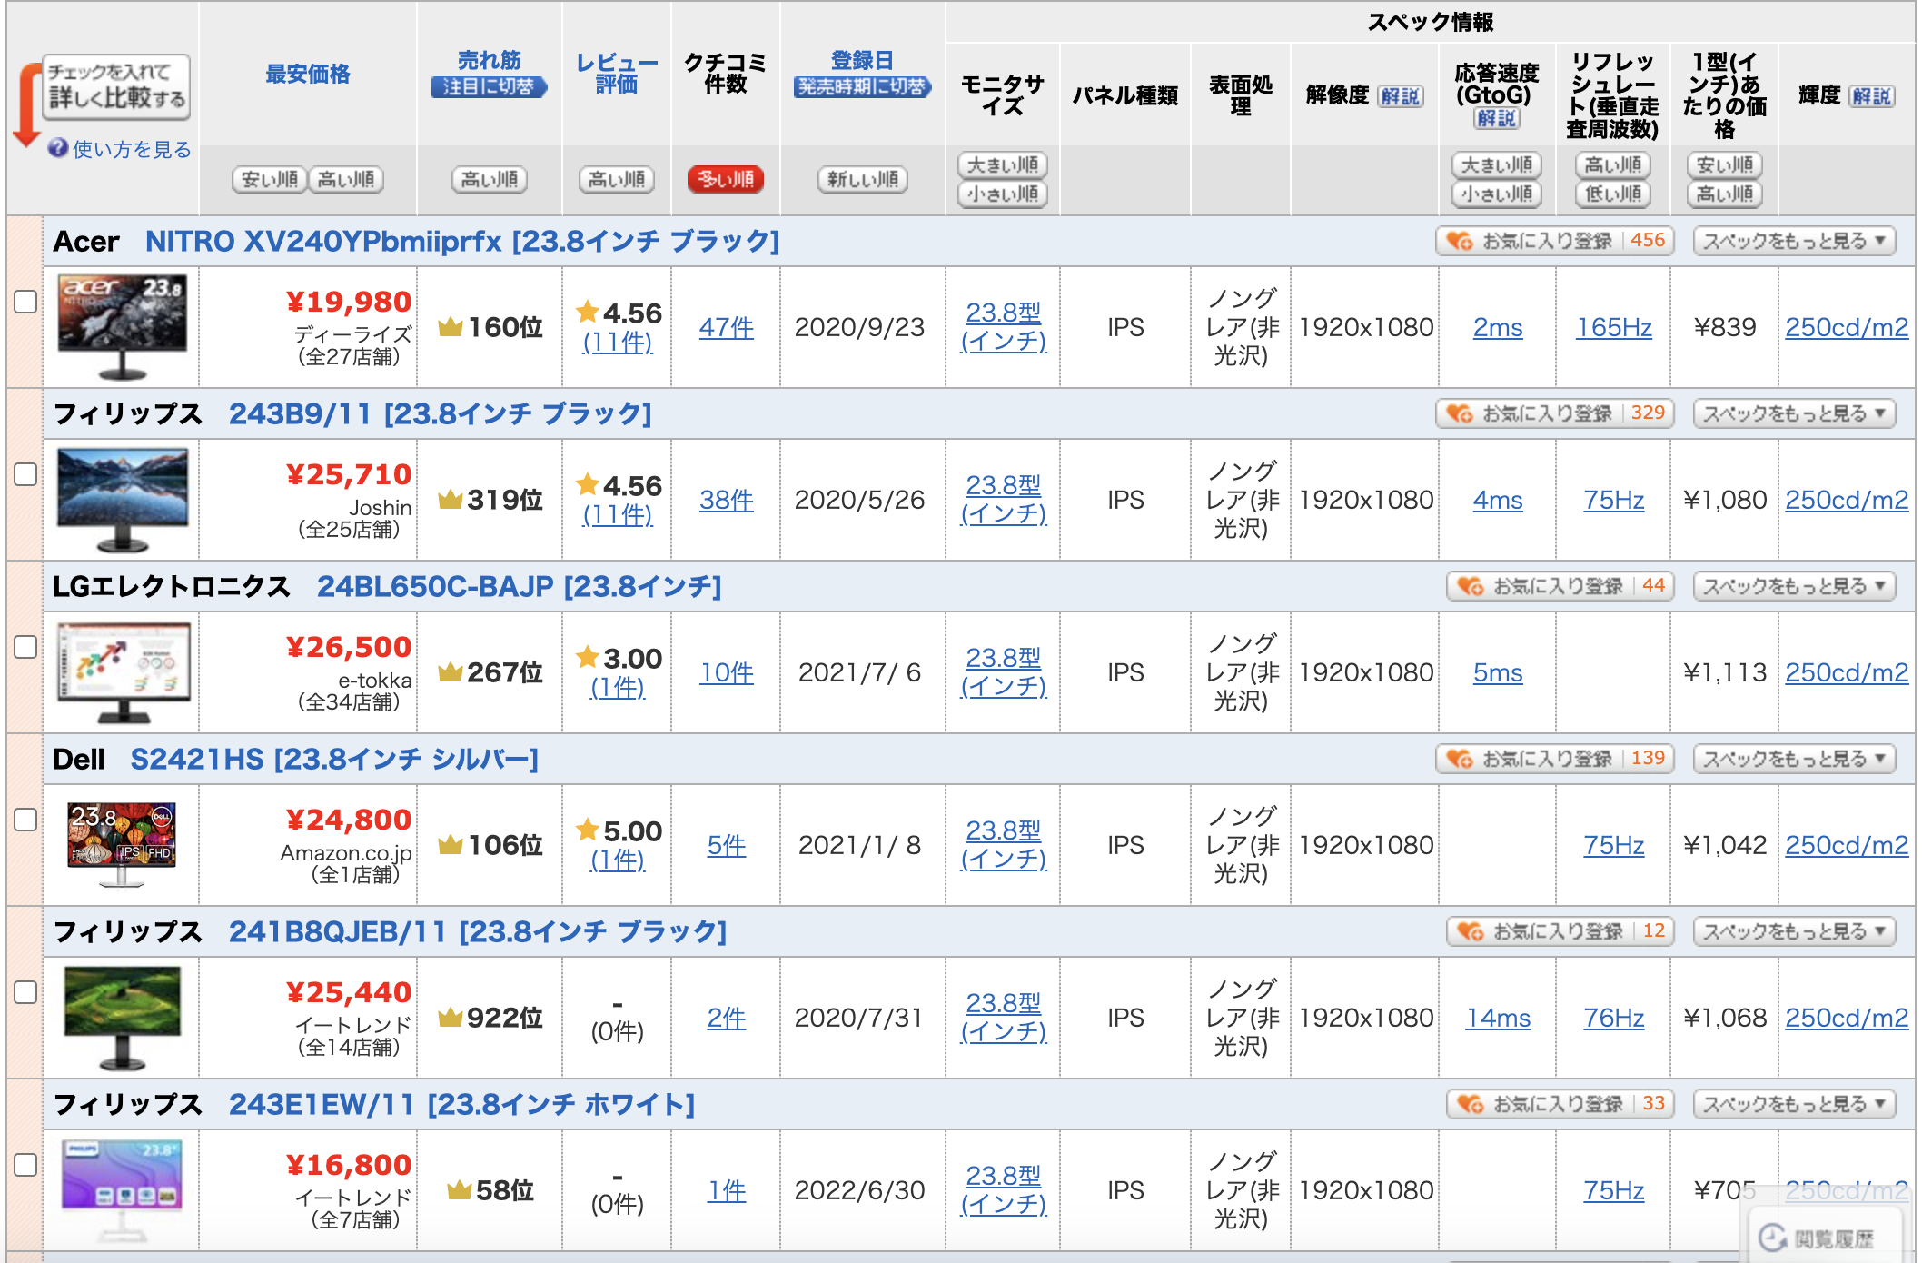Click the 最安価格 column header
Viewport: 1922px width, 1263px height.
308,75
